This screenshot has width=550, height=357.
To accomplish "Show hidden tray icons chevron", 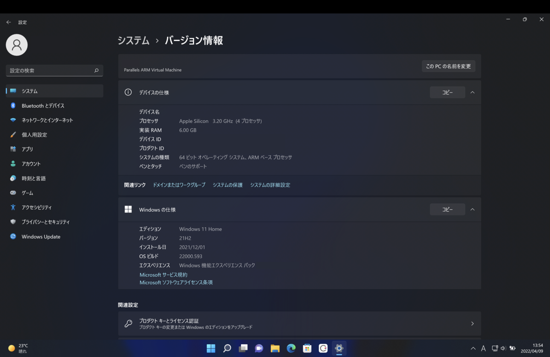I will click(x=473, y=349).
